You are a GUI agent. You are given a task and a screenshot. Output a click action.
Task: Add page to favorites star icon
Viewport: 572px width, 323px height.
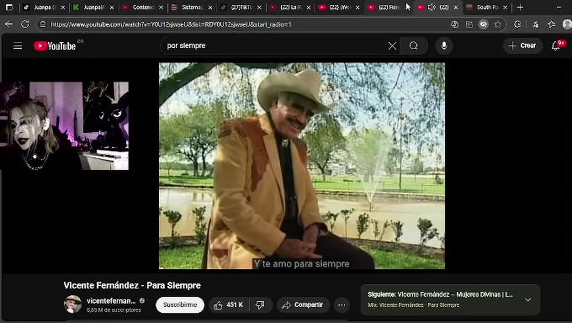[x=498, y=25]
